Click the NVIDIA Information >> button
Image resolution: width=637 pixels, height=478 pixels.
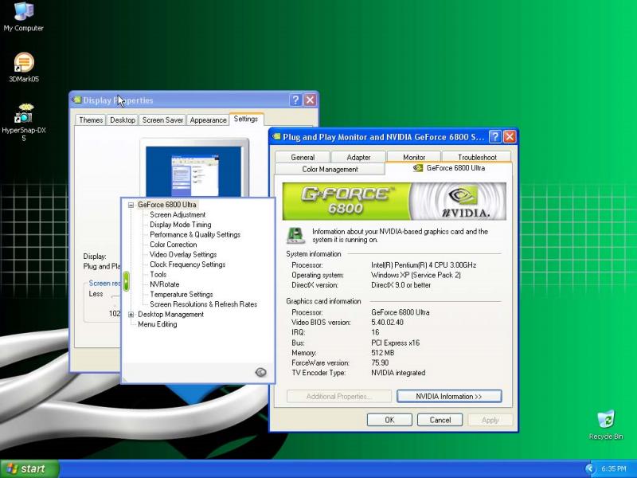pyautogui.click(x=449, y=396)
